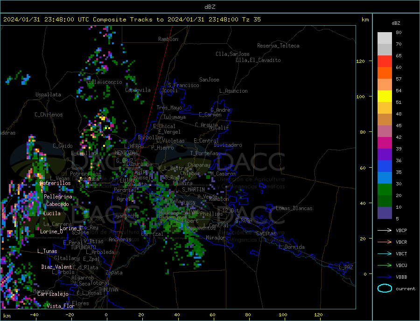The width and height of the screenshot is (420, 321).
Task: Click the L_Dormida label
Action: (292, 247)
